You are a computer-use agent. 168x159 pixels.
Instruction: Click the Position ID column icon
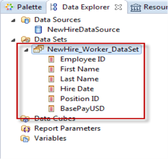click(51, 98)
